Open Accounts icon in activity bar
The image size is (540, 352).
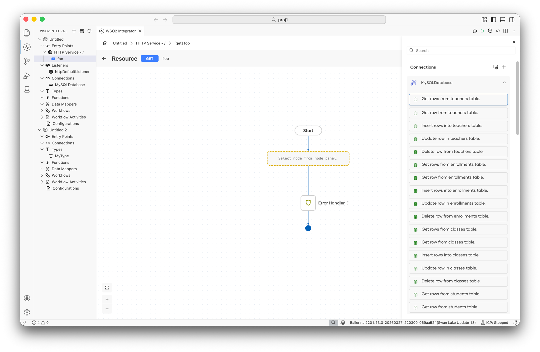tap(27, 298)
